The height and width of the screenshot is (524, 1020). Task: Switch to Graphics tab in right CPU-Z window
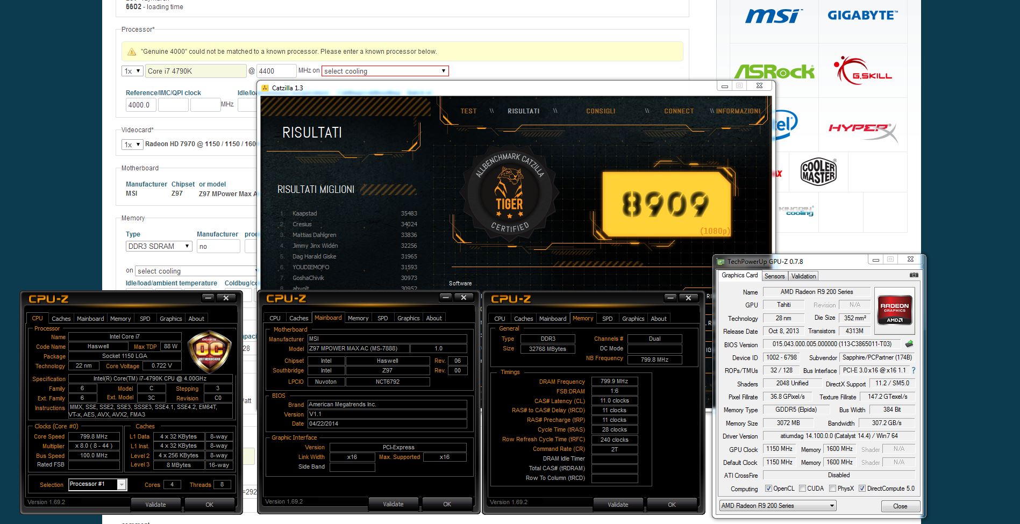click(x=633, y=319)
